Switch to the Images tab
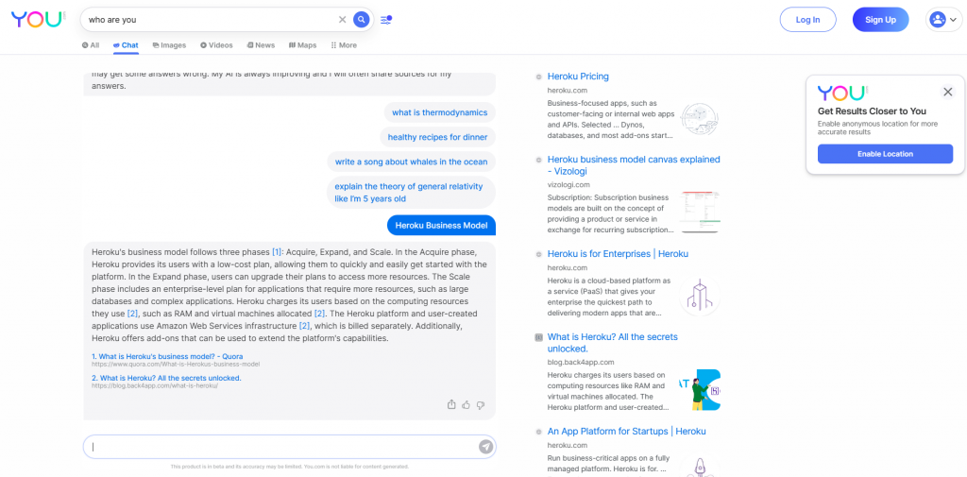 [x=169, y=45]
